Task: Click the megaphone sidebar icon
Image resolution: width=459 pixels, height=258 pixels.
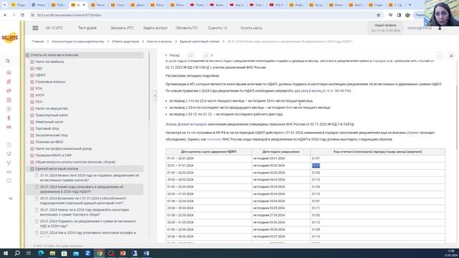Action: [9, 154]
